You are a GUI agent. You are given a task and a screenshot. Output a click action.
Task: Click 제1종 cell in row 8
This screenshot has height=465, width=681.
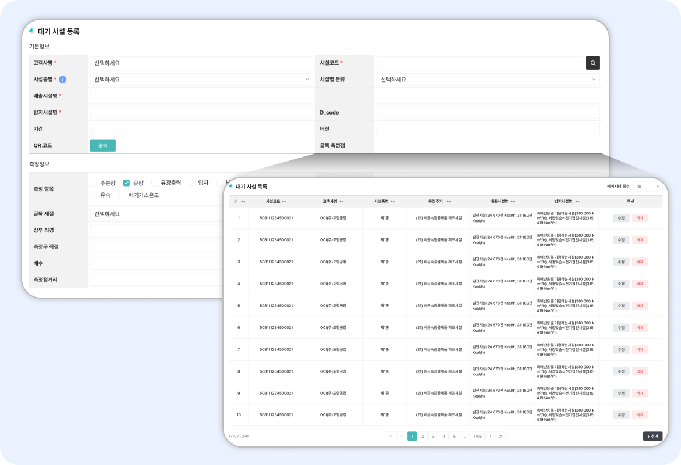tap(384, 371)
